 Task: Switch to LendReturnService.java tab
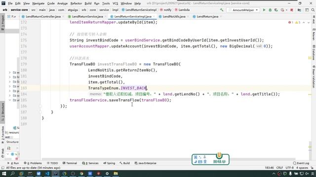pos(87,16)
